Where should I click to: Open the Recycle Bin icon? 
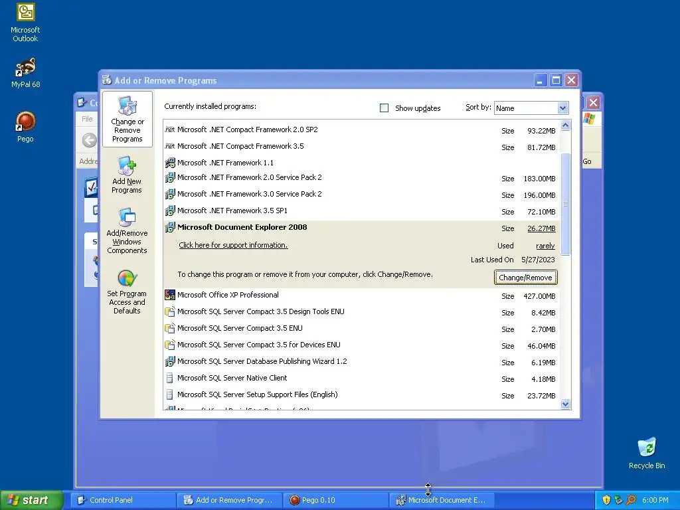point(647,453)
